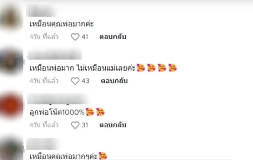Open avatar of commenter with 41 likes
The image size is (253, 160).
11,17
